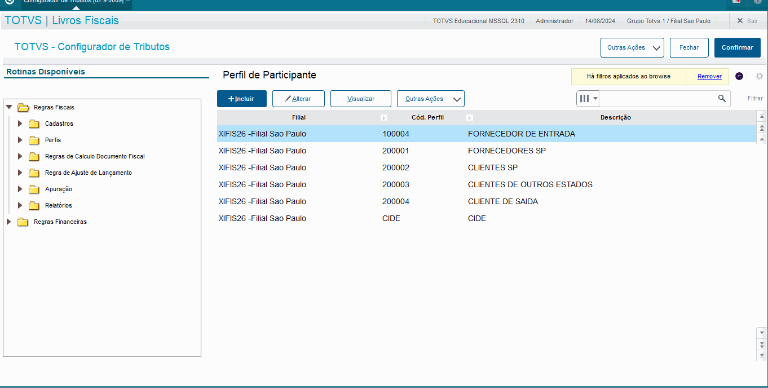Expand Regras de Calculo Documento Fiscal node
The image size is (768, 388).
coord(20,156)
